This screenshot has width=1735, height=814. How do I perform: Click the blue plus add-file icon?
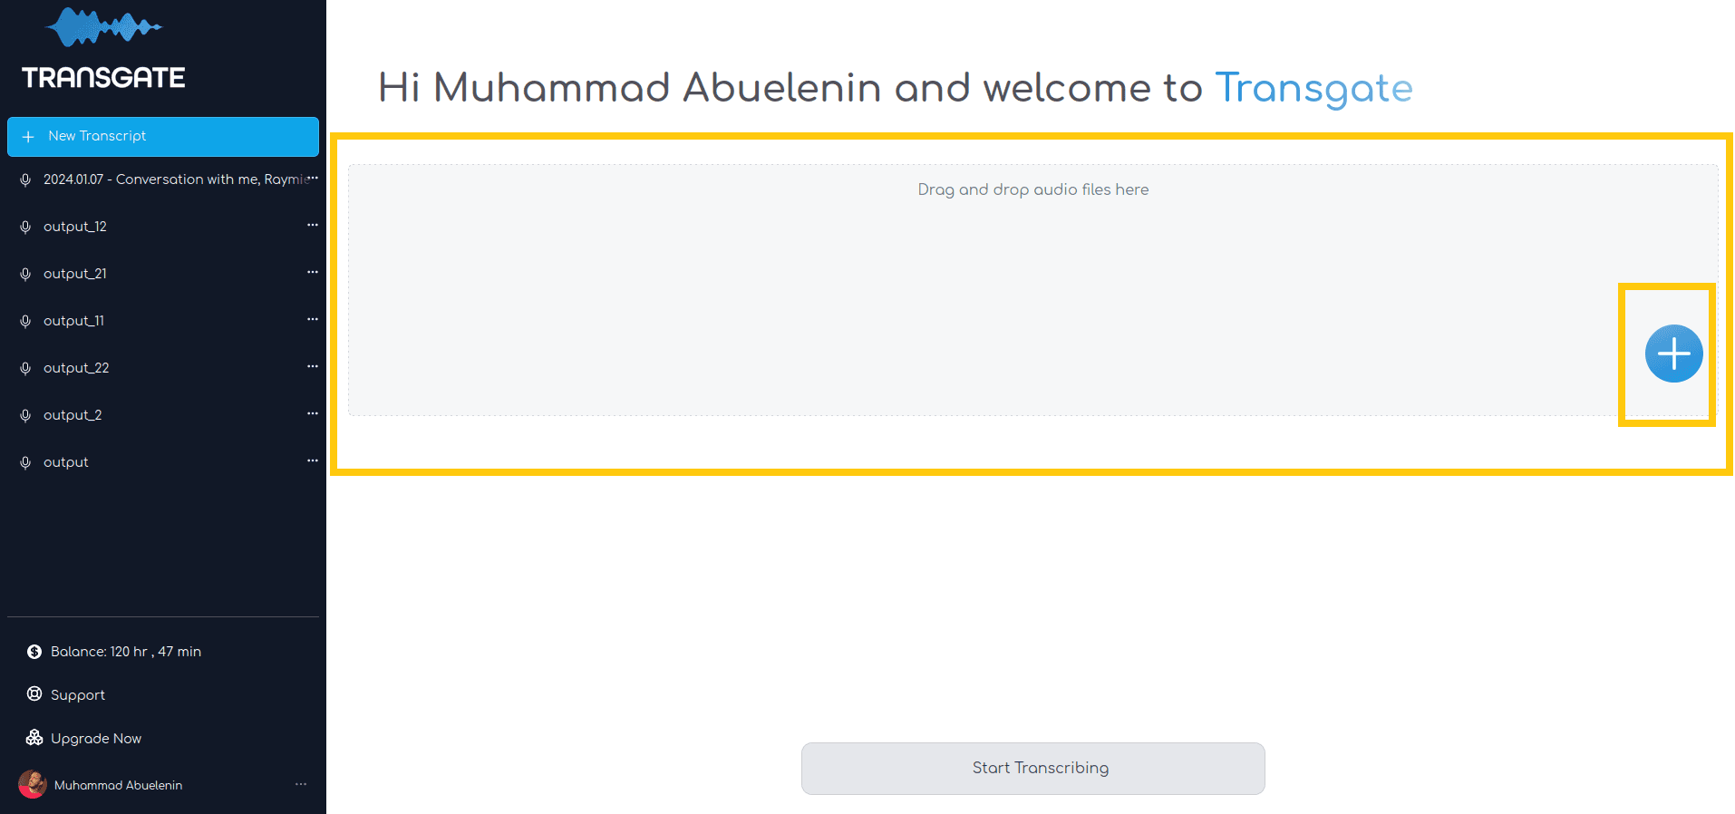pyautogui.click(x=1673, y=354)
